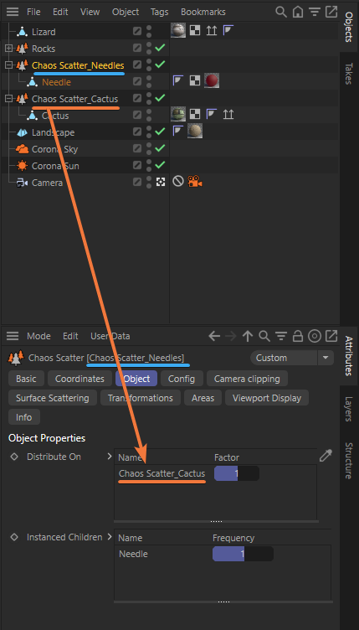The width and height of the screenshot is (359, 630).
Task: Click the Object Manager new window icon
Action: point(331,12)
